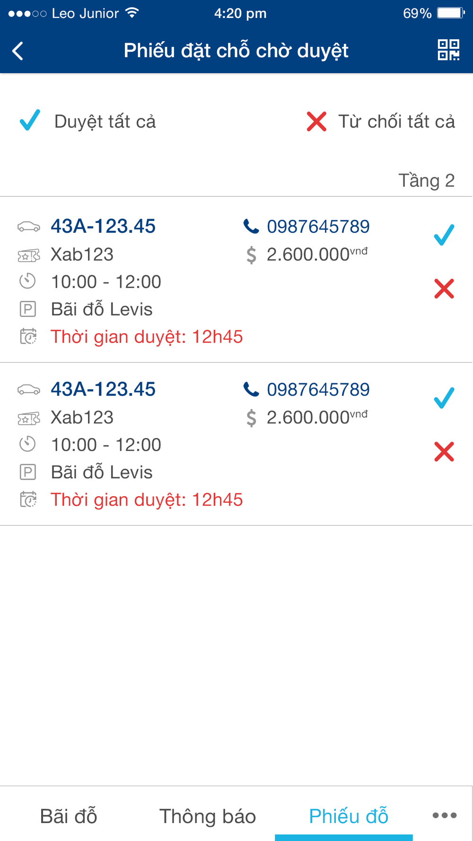The image size is (473, 841).
Task: Tap the back arrow in header
Action: 18,51
